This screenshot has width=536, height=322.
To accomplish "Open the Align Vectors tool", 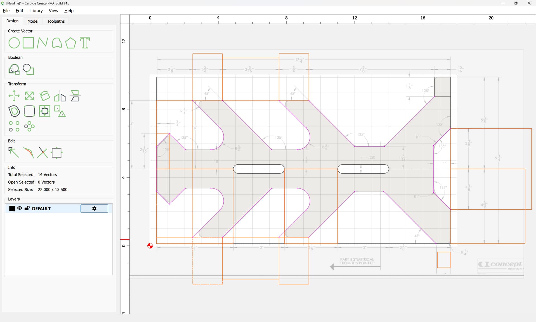I will click(45, 111).
